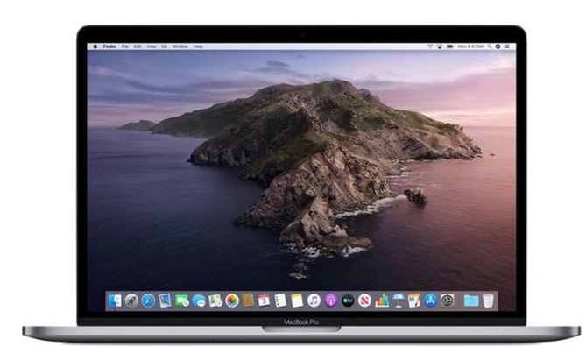
Task: Open Launchpad rocket icon
Action: pyautogui.click(x=131, y=301)
